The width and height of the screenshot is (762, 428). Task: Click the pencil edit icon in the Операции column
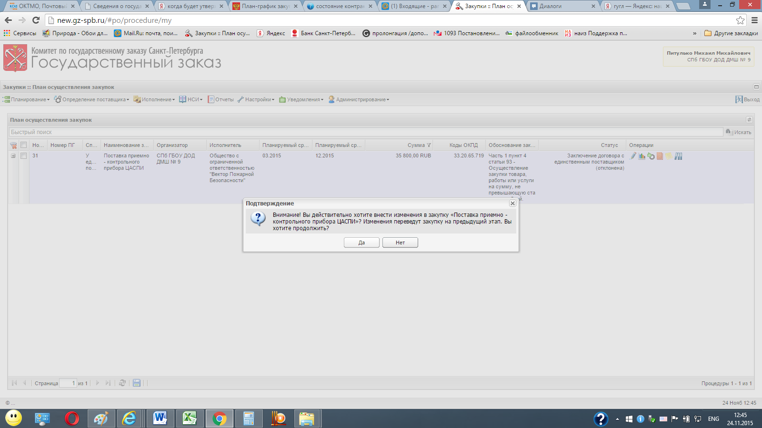click(633, 156)
